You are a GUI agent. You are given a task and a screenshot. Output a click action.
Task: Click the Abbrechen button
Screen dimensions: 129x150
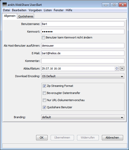pos(112,138)
